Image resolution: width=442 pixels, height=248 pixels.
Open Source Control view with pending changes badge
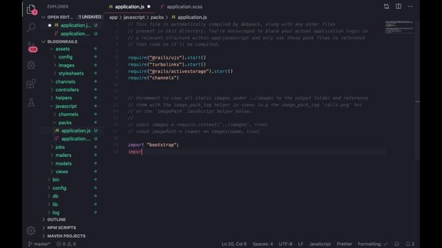tap(32, 47)
